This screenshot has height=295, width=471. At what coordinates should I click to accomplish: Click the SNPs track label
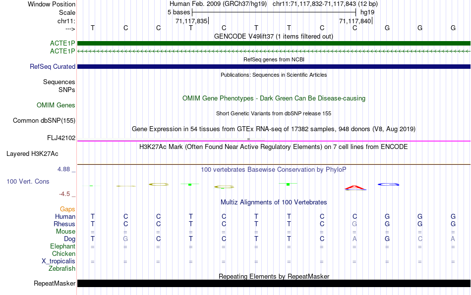(x=67, y=90)
